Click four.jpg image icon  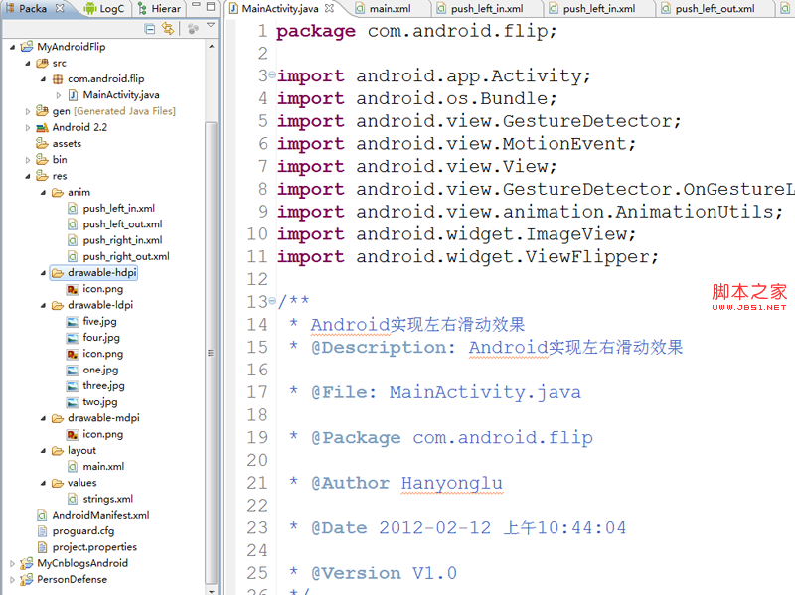(x=73, y=338)
